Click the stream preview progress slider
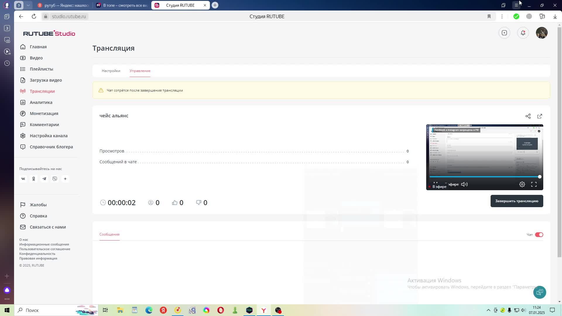The height and width of the screenshot is (316, 562). click(484, 177)
